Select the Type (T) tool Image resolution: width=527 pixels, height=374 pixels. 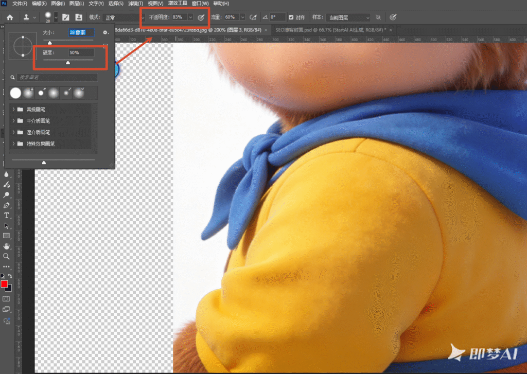point(6,216)
